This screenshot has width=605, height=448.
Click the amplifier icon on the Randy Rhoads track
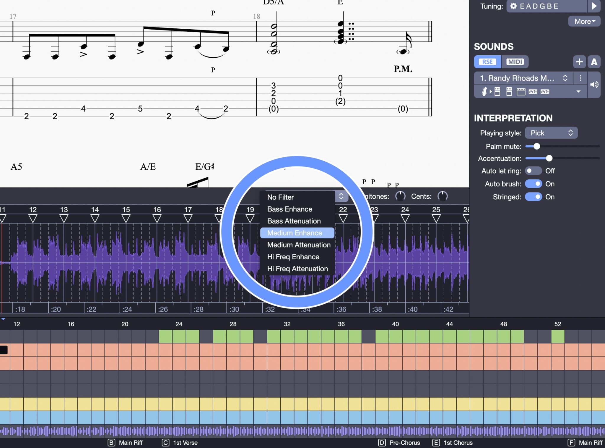click(521, 92)
